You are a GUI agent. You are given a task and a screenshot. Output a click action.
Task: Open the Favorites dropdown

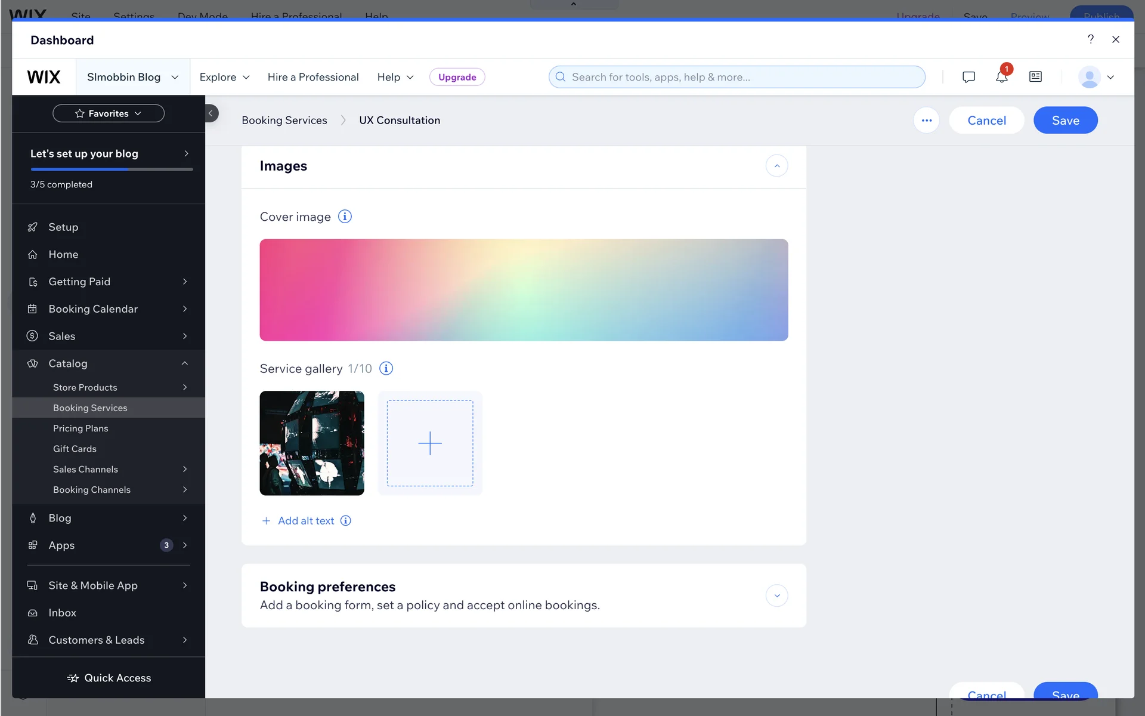[109, 113]
